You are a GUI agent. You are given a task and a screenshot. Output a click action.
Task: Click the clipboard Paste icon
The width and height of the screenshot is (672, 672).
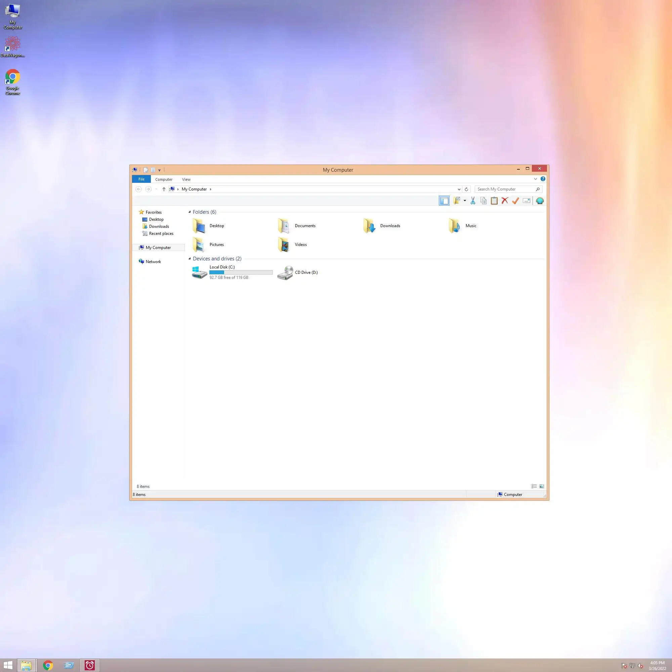coord(494,201)
